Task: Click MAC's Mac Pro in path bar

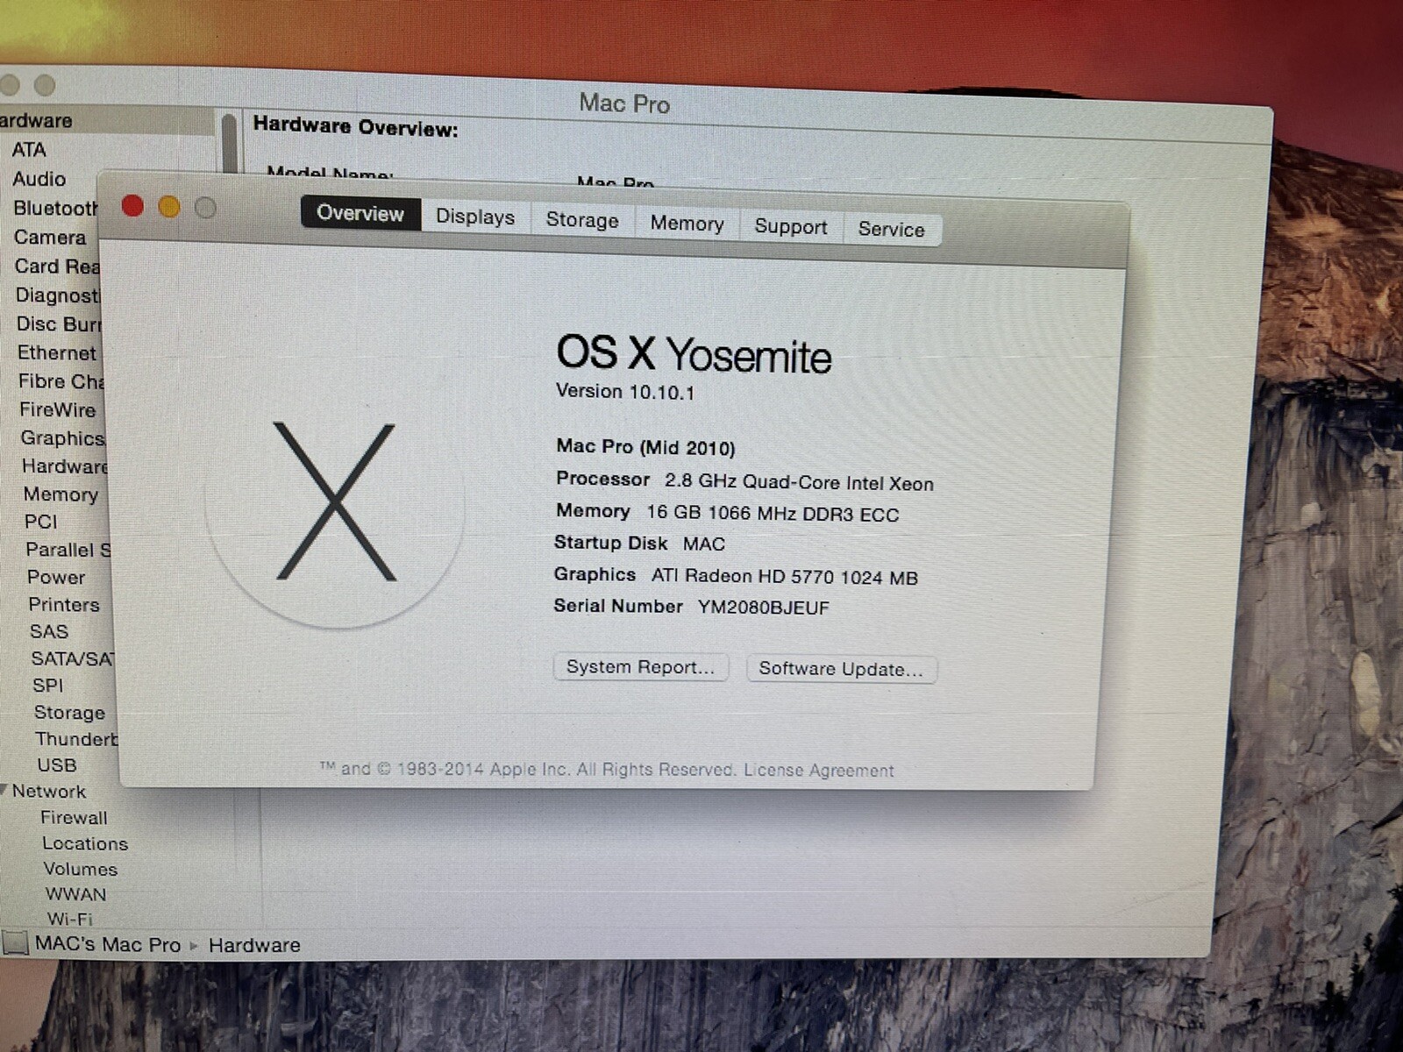Action: 108,944
